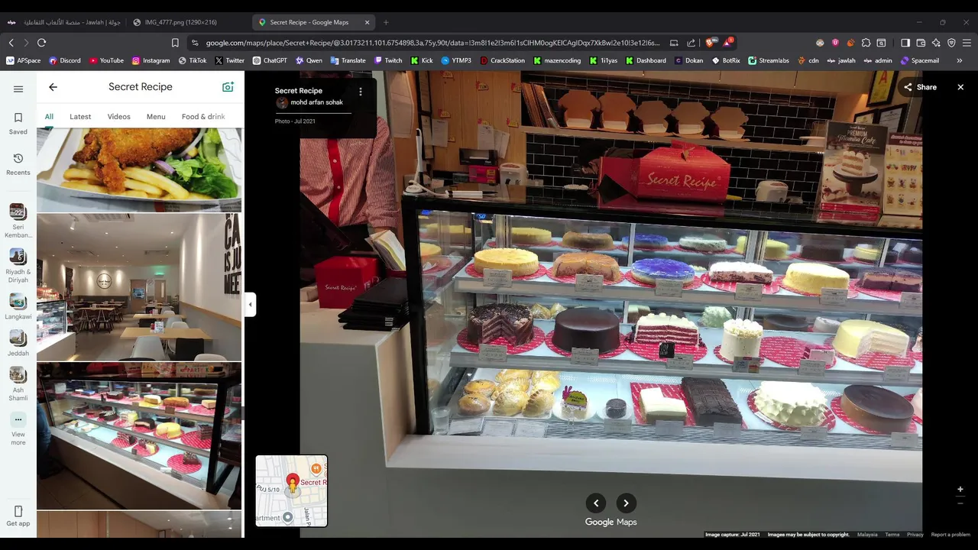
Task: Open Saved places in sidebar
Action: 18,122
